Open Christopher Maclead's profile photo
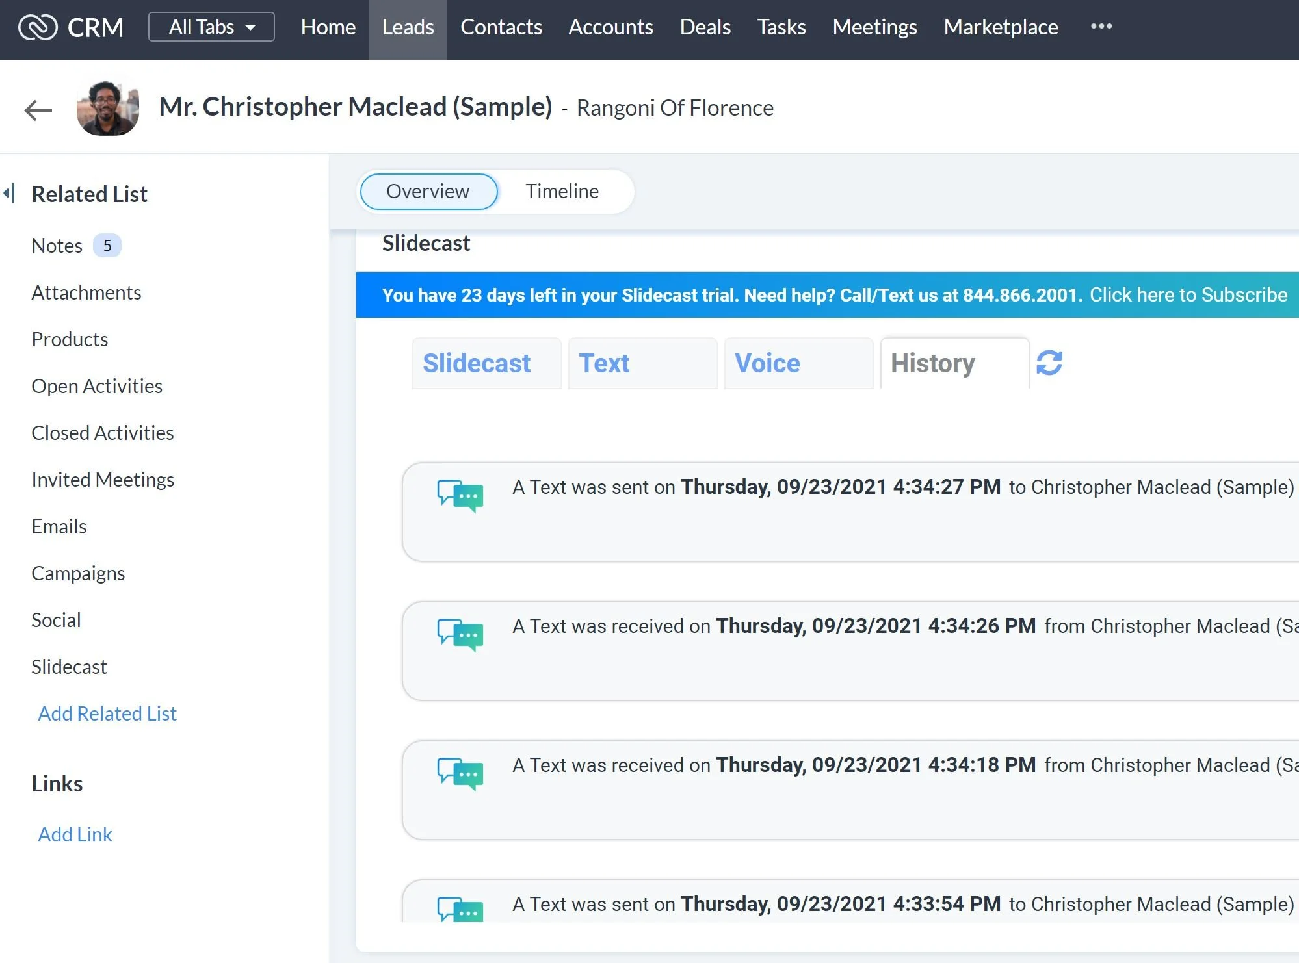The height and width of the screenshot is (963, 1299). coord(108,108)
